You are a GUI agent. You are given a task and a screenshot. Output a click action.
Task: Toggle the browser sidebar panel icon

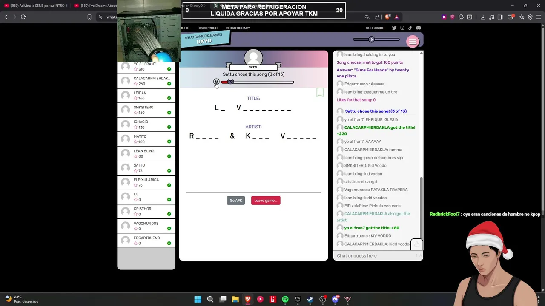pos(500,17)
